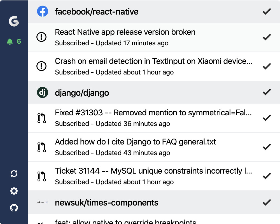
Task: Open 'feat: allow native to override breakpoints' notification
Action: pos(125,221)
